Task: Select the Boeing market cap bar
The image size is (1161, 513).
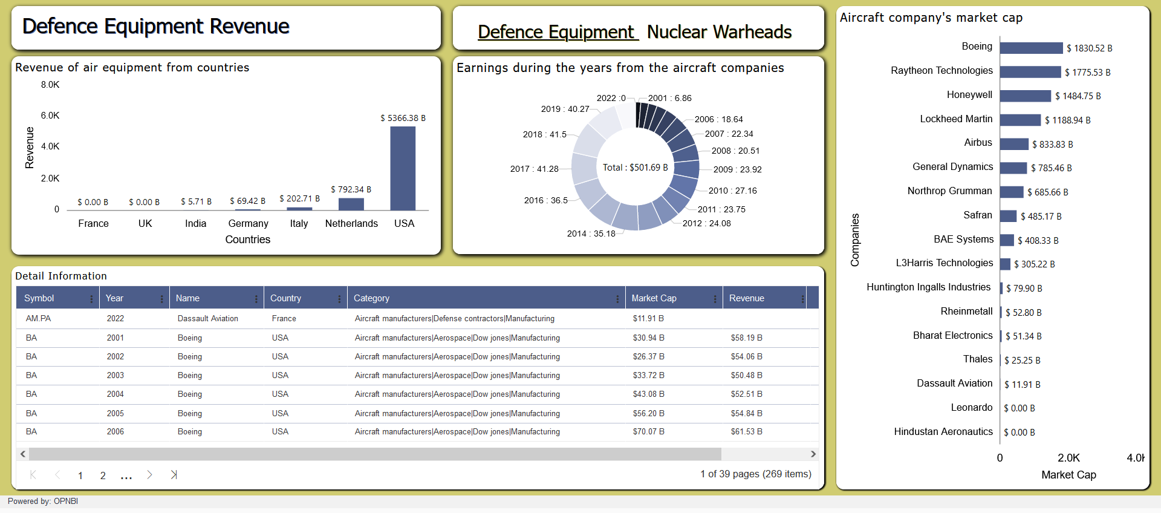Action: [x=1032, y=48]
